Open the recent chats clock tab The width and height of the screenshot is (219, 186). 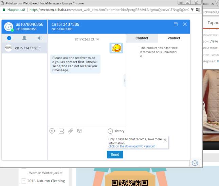(x=9, y=38)
